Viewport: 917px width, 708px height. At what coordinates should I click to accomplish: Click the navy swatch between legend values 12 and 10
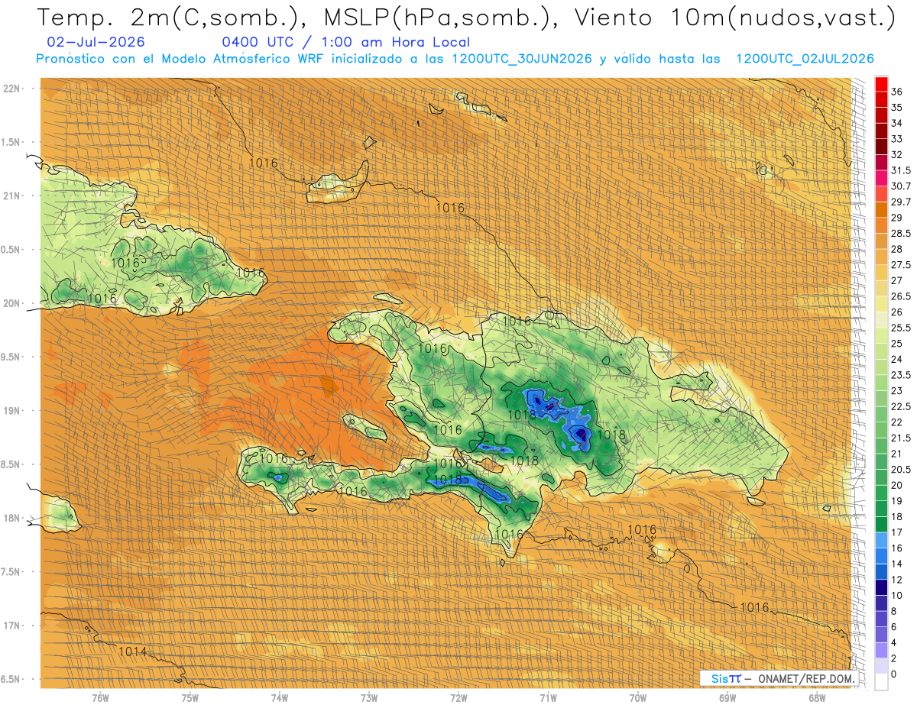(881, 588)
